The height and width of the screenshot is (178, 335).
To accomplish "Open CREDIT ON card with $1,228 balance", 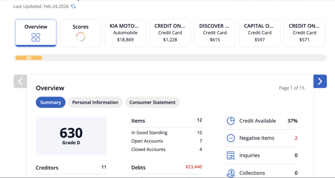I will 170,33.
